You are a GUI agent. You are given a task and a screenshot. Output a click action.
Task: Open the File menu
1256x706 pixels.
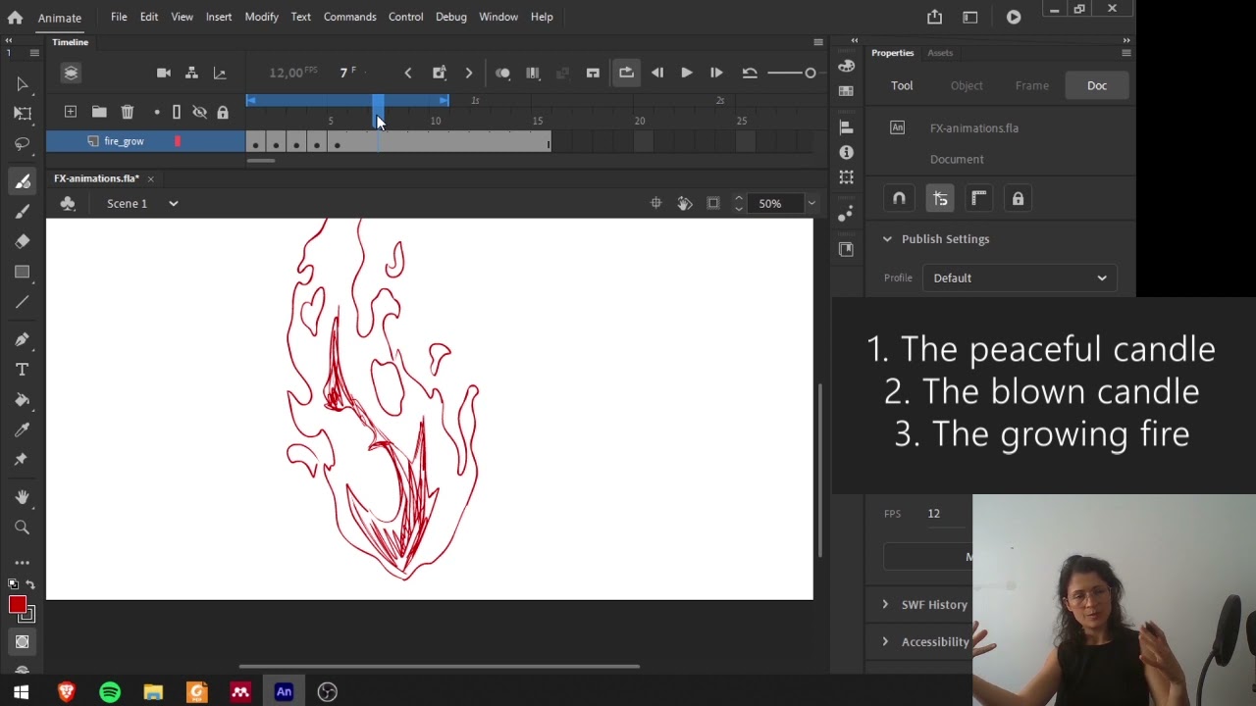pos(119,17)
